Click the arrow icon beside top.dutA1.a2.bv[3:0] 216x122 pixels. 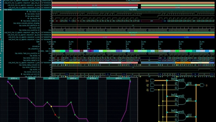click(22, 74)
